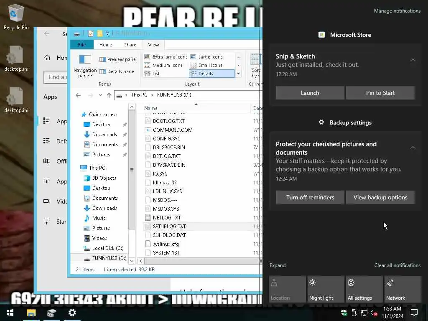Open the Music folder in tree
Screen dimensions: 428x321
[99, 218]
